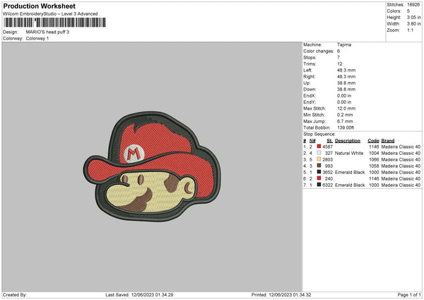Click 'Madeira Classic 40' in row 1
The width and height of the screenshot is (424, 300).
coord(401,146)
